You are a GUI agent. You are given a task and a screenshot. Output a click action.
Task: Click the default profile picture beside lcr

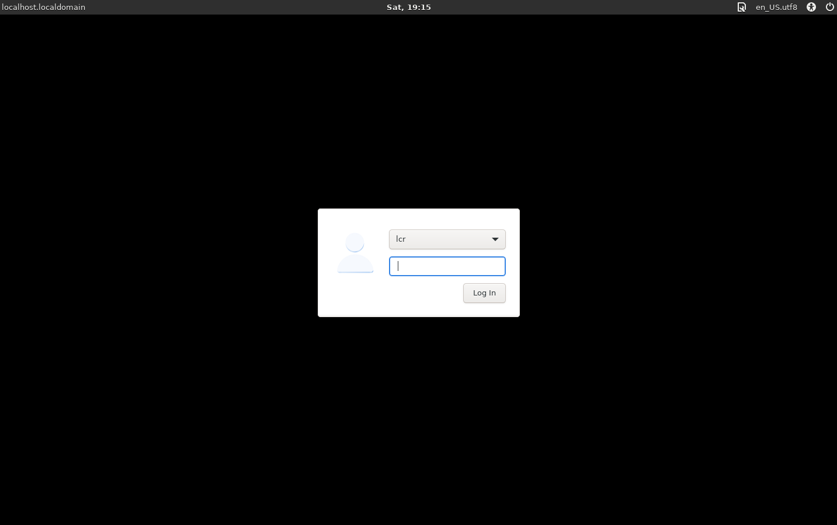355,253
